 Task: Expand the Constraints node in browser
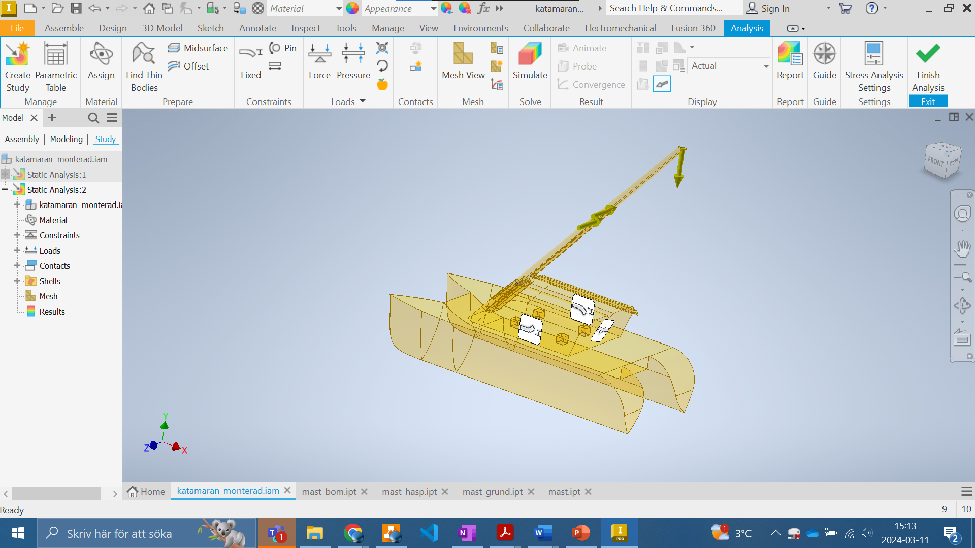pos(17,235)
